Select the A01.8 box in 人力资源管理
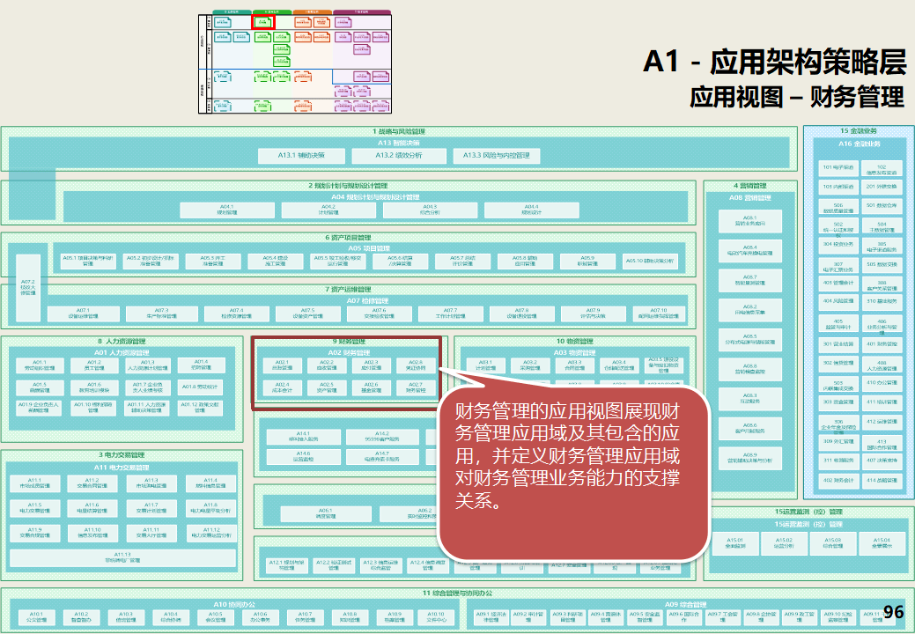Screen dimensions: 915x634 click(x=200, y=387)
